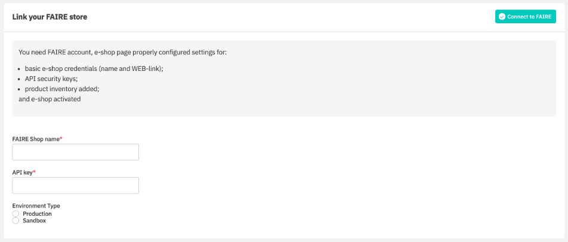The image size is (568, 242).
Task: Click the red asterisk beside API key
Action: 34,172
